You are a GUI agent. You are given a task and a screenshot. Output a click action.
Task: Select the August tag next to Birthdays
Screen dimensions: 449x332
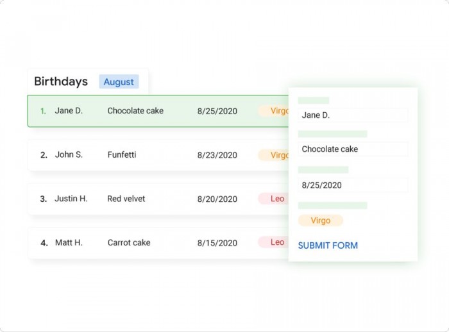pos(119,82)
